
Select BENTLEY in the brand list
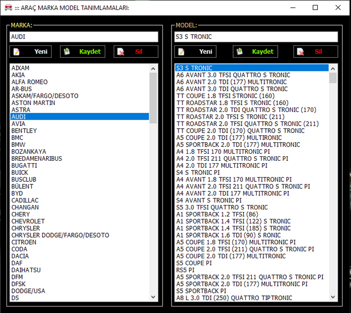[80, 131]
